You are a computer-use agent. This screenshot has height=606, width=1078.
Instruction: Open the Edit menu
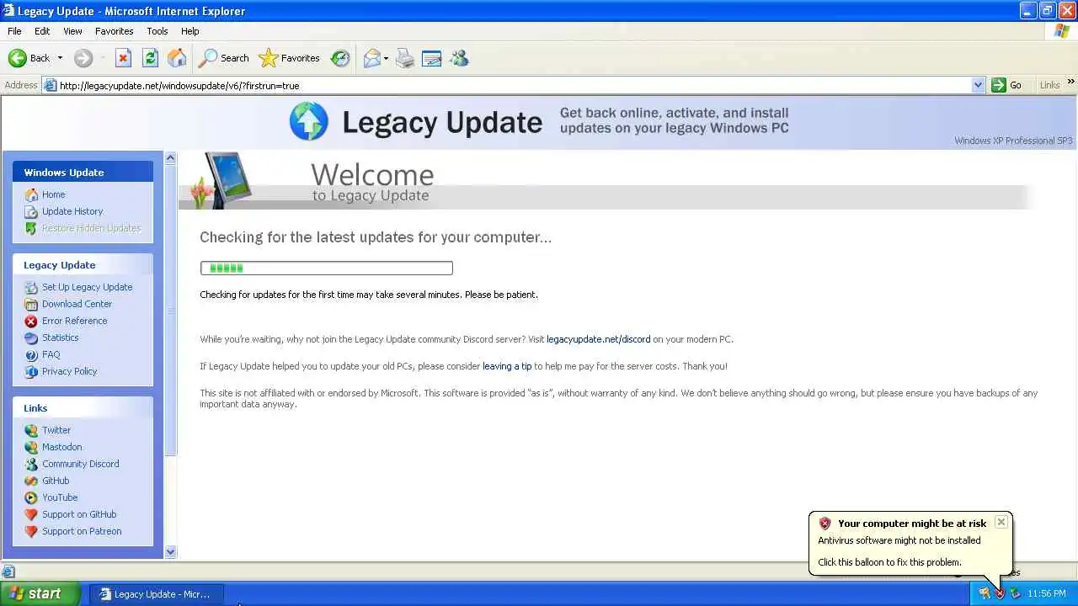point(42,31)
